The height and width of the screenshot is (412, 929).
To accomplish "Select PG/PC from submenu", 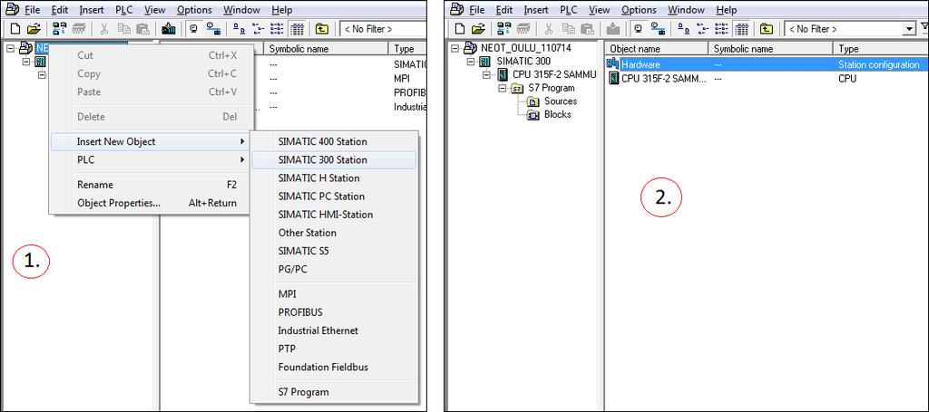I will 334,269.
